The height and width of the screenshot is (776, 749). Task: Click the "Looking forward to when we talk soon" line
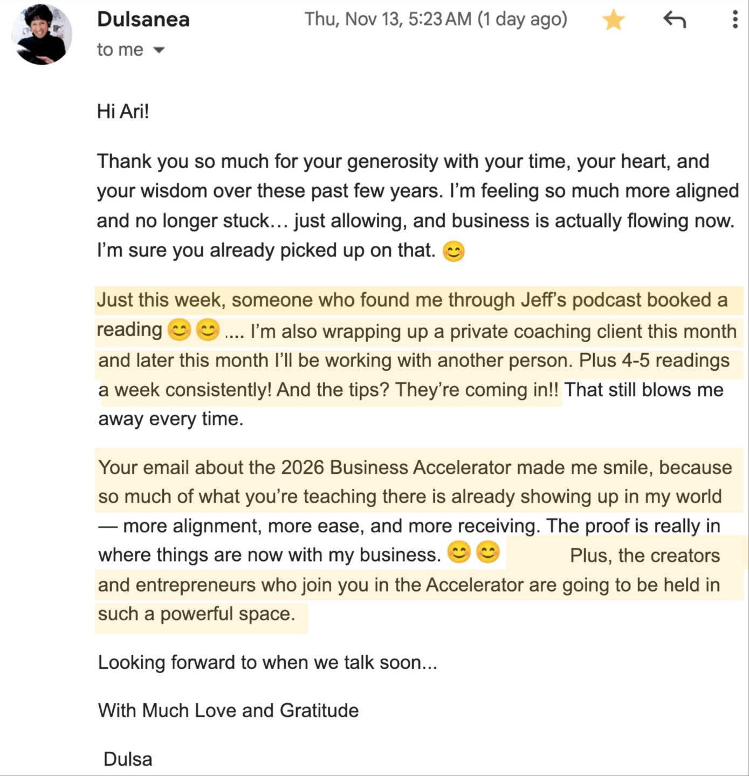[x=267, y=662]
